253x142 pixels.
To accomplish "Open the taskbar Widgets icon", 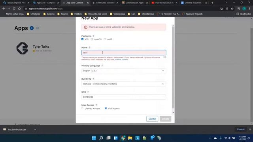I will click(x=116, y=138).
